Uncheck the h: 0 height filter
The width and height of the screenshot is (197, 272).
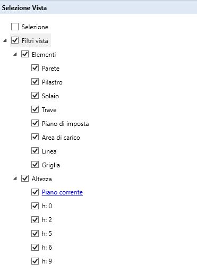click(x=35, y=206)
